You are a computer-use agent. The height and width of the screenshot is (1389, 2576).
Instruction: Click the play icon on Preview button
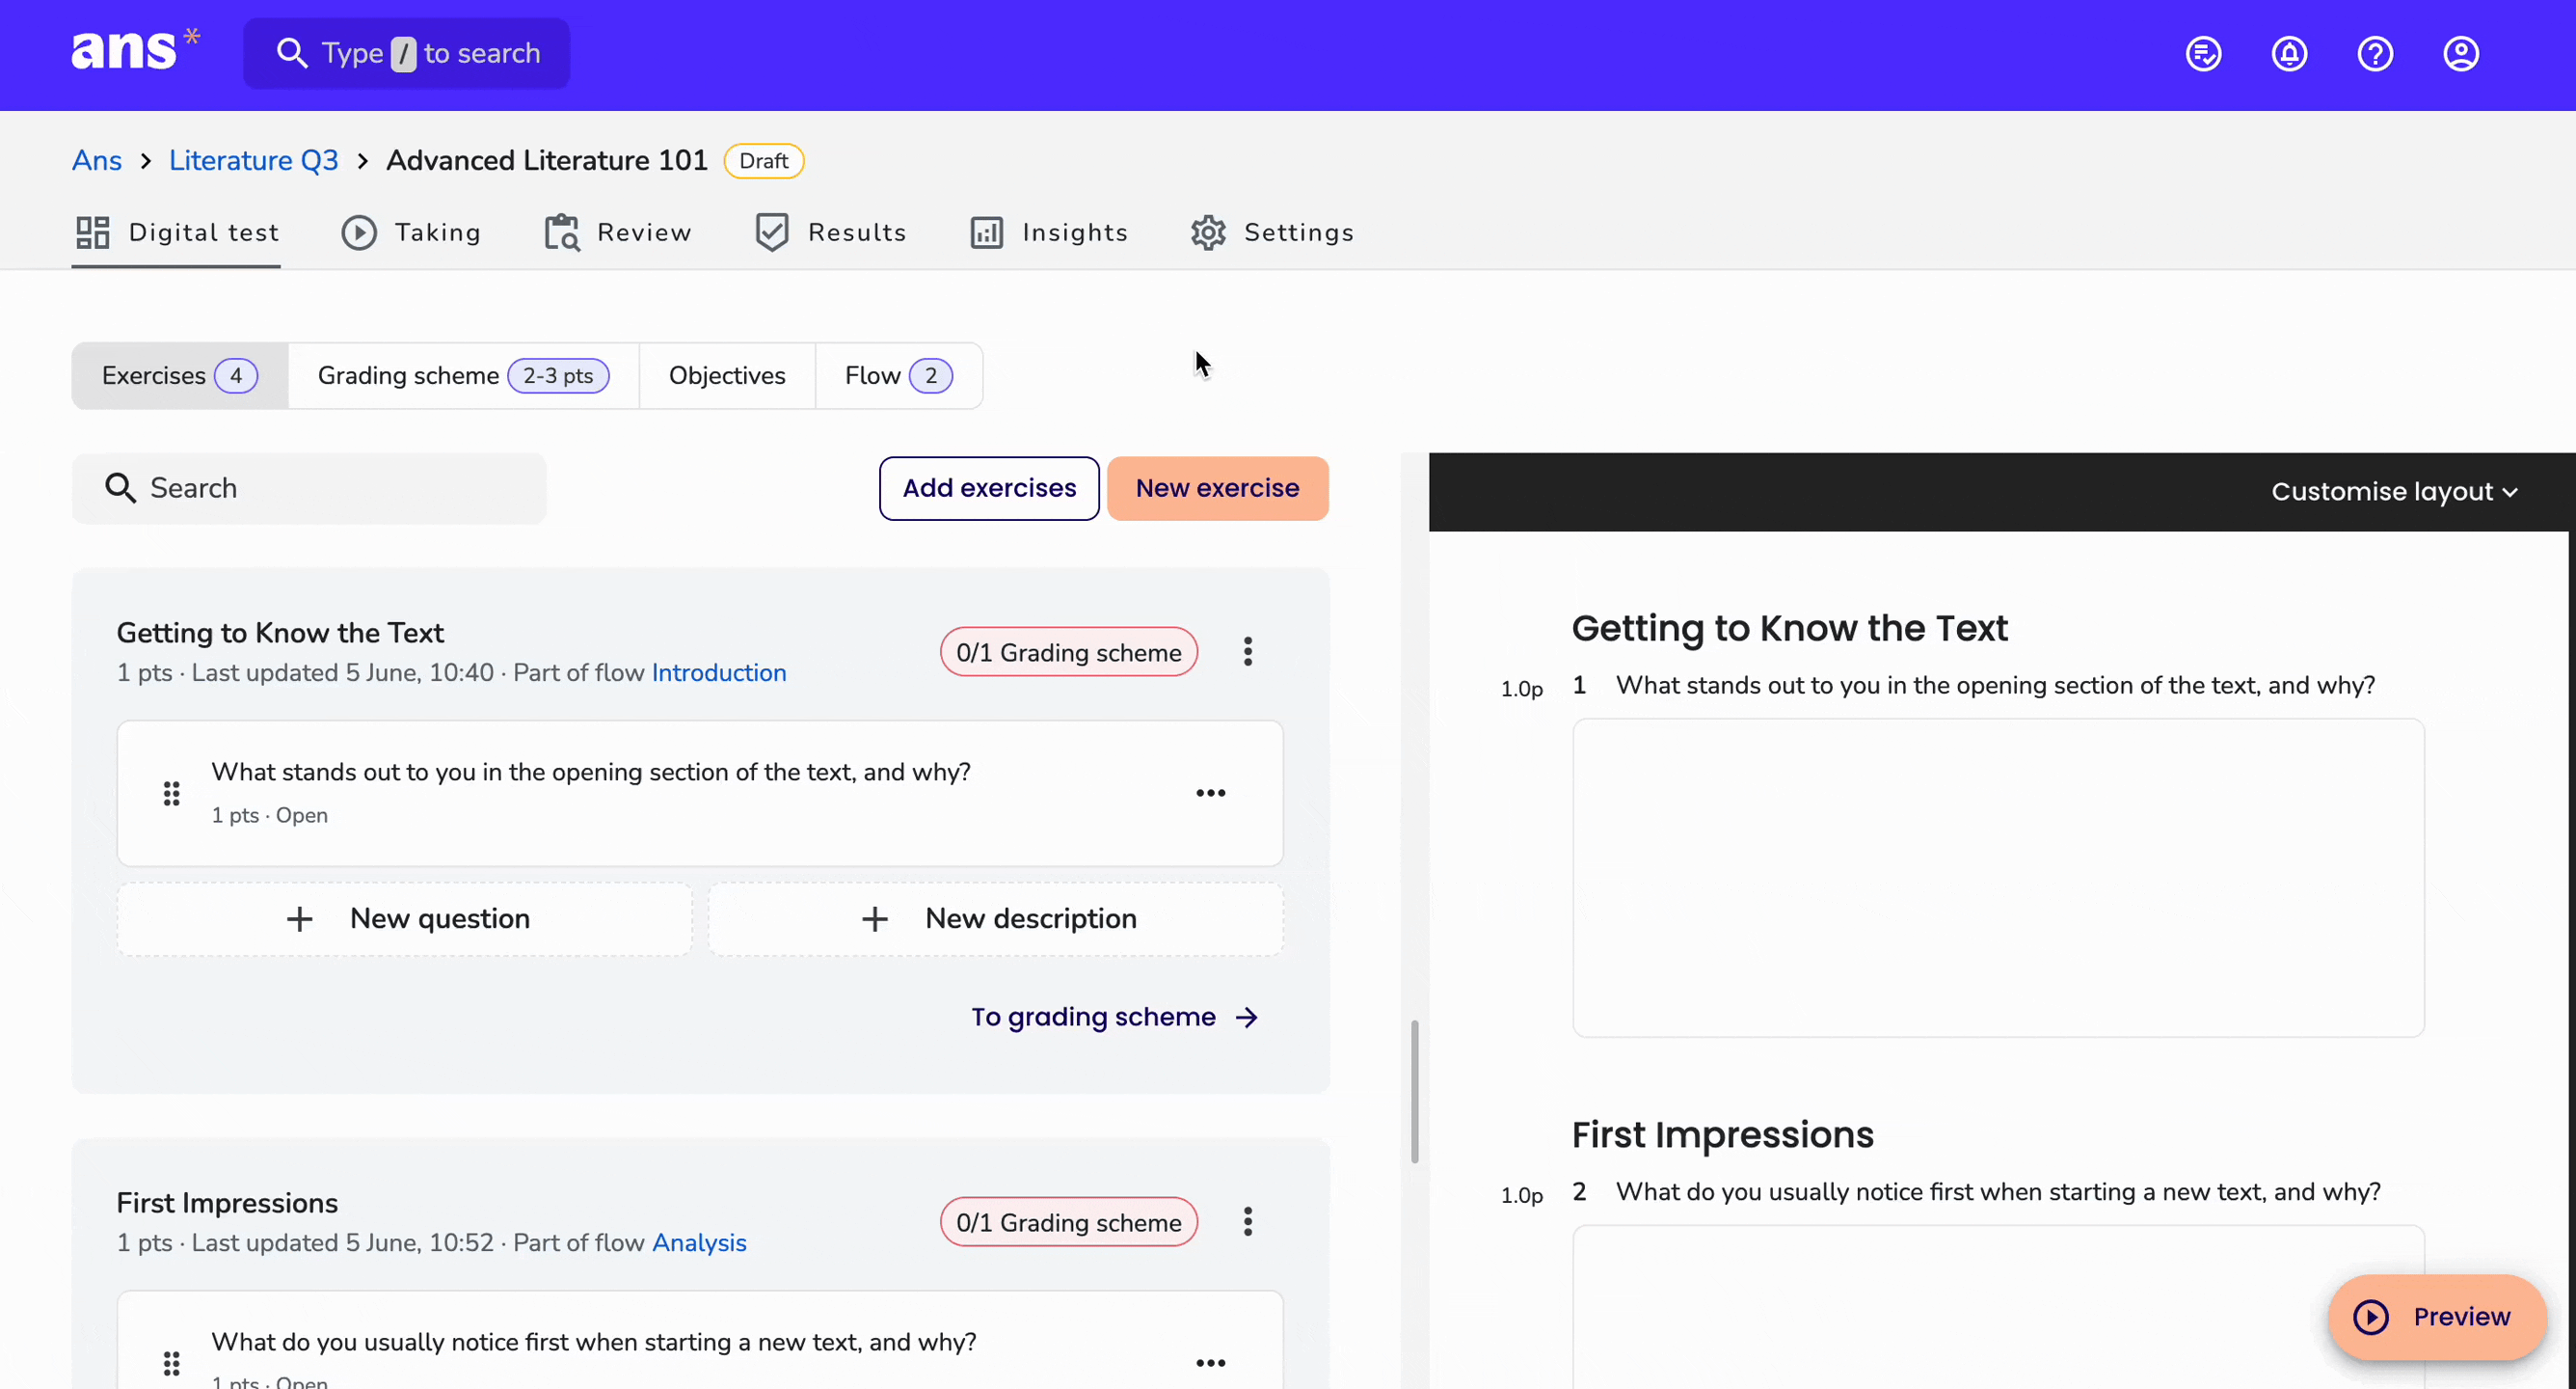(2371, 1317)
